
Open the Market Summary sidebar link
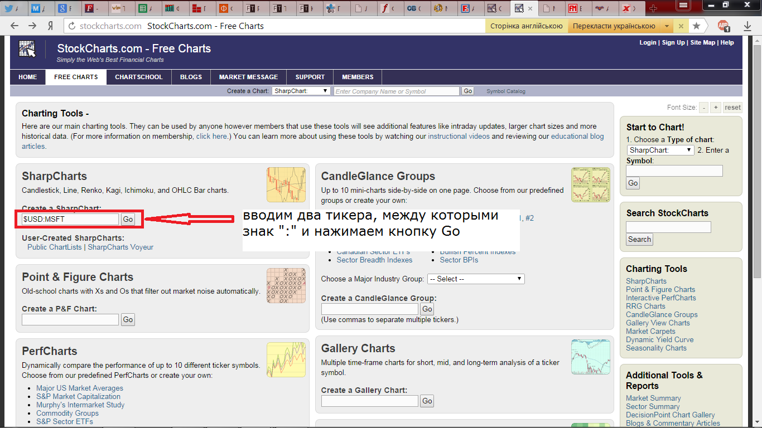tap(653, 398)
